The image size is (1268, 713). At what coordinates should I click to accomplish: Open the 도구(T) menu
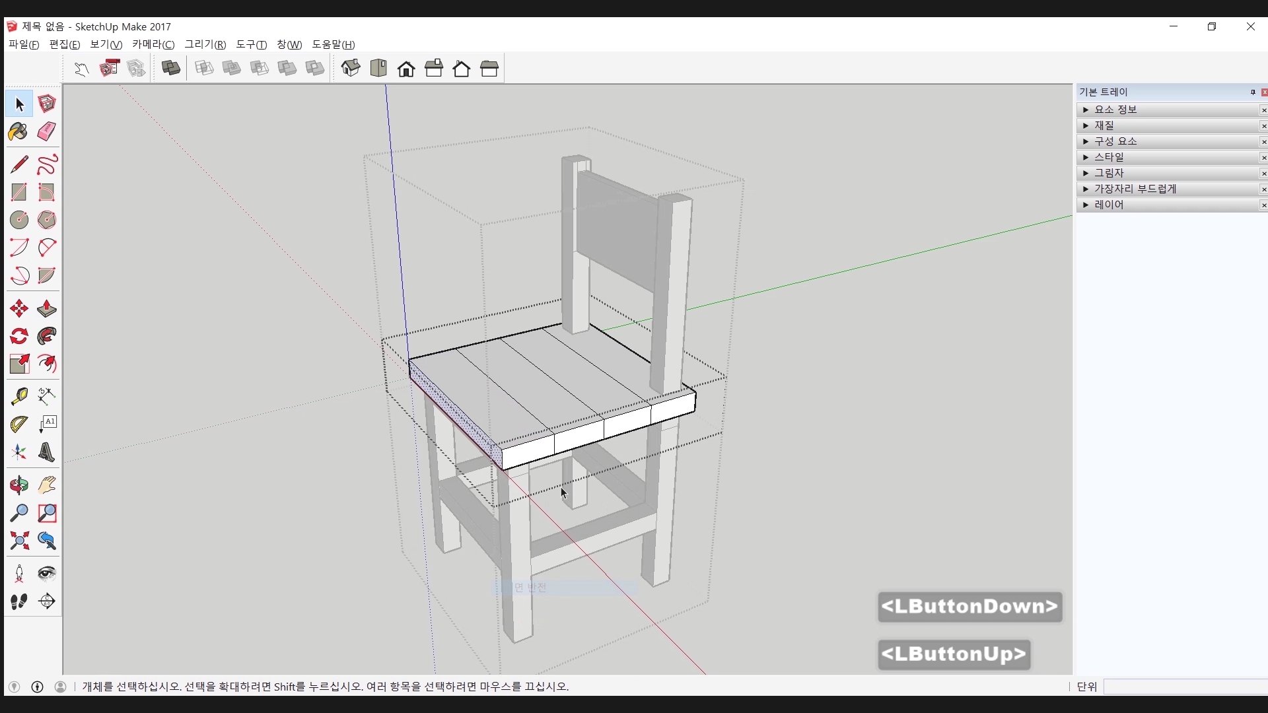[x=251, y=44]
